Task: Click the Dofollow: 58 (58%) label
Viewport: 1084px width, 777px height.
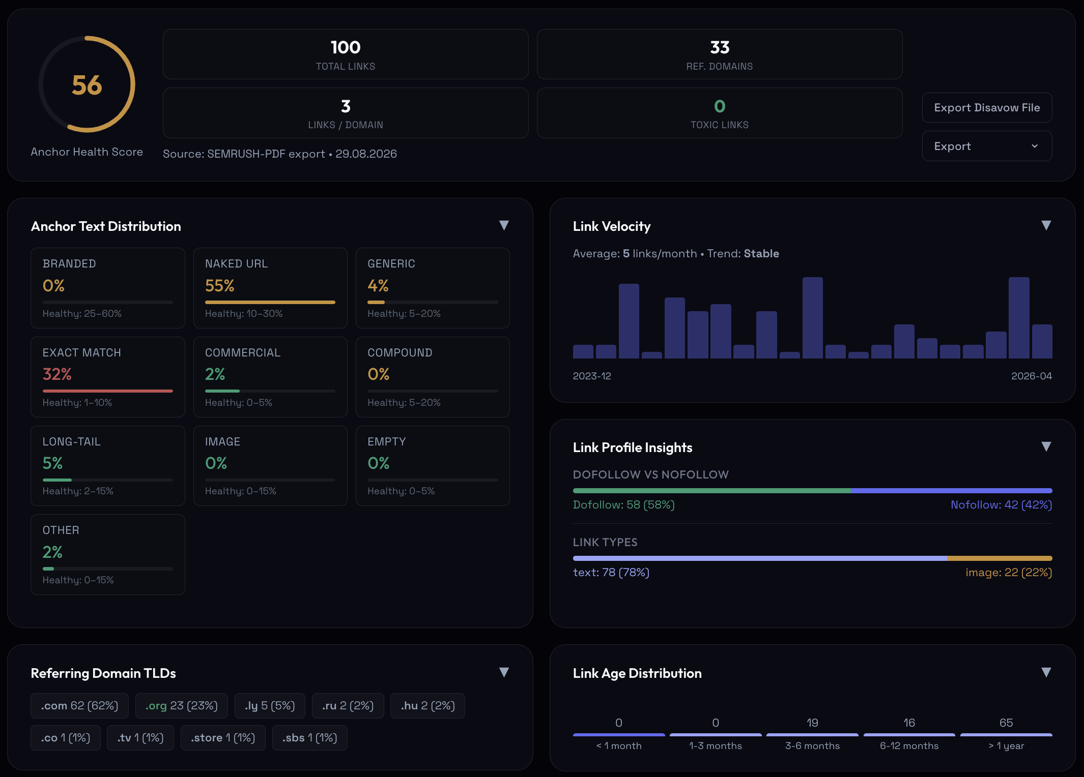Action: pos(623,504)
